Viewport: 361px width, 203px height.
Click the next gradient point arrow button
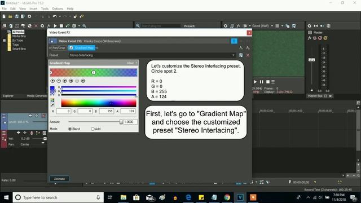[71, 81]
